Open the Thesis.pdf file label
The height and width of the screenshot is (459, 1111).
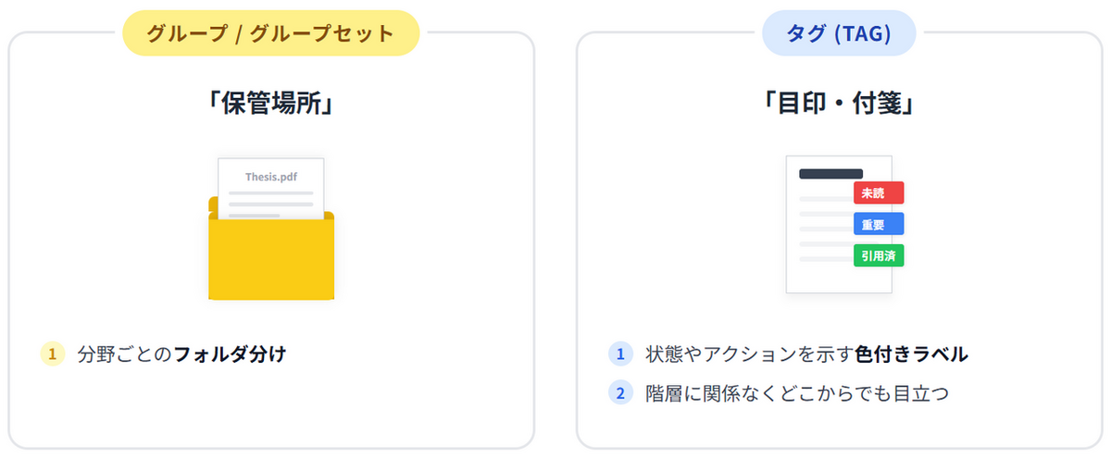271,176
